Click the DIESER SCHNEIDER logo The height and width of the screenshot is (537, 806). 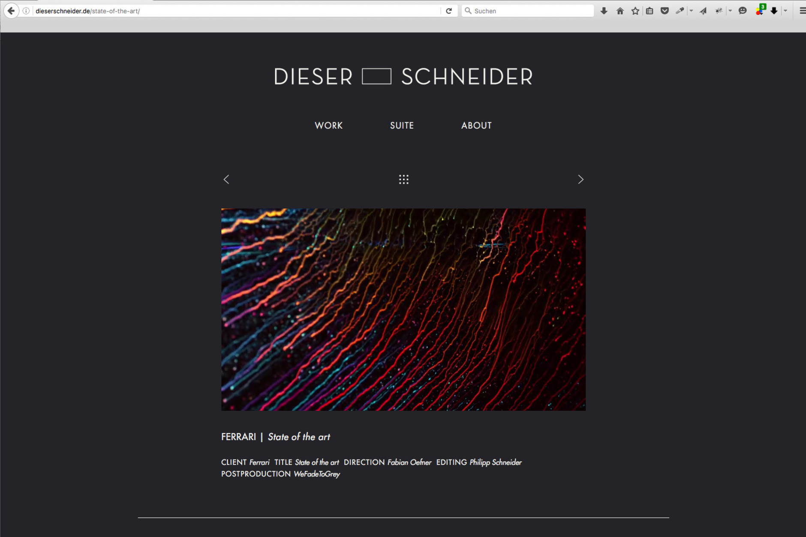[x=403, y=77]
